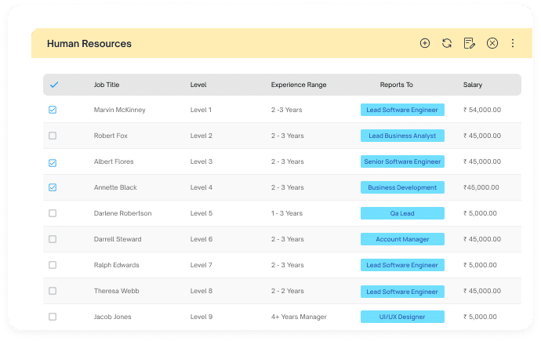Open the Account Manager tag
This screenshot has height=341, width=541.
(x=402, y=239)
